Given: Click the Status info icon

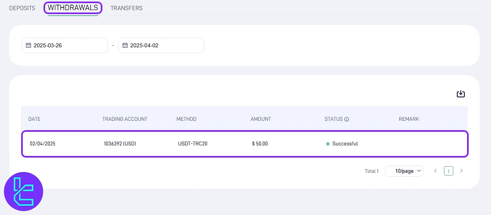Looking at the screenshot, I should [x=347, y=119].
